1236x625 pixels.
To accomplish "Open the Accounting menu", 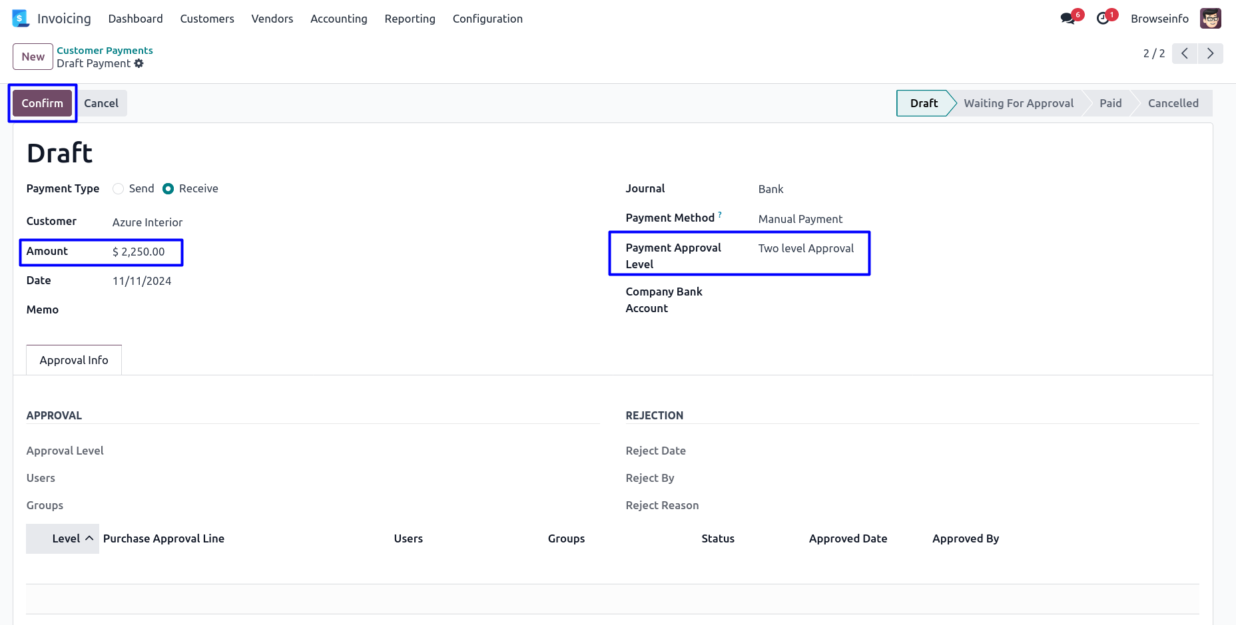I will (338, 19).
